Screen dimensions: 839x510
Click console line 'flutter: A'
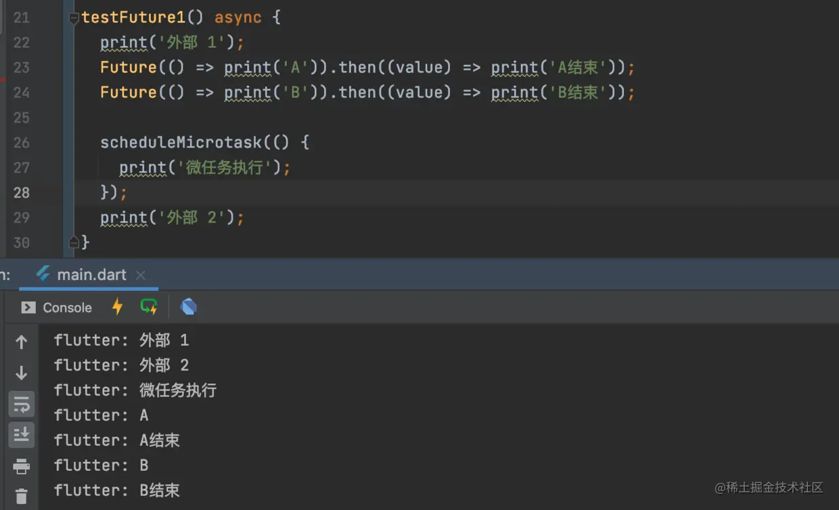[101, 415]
